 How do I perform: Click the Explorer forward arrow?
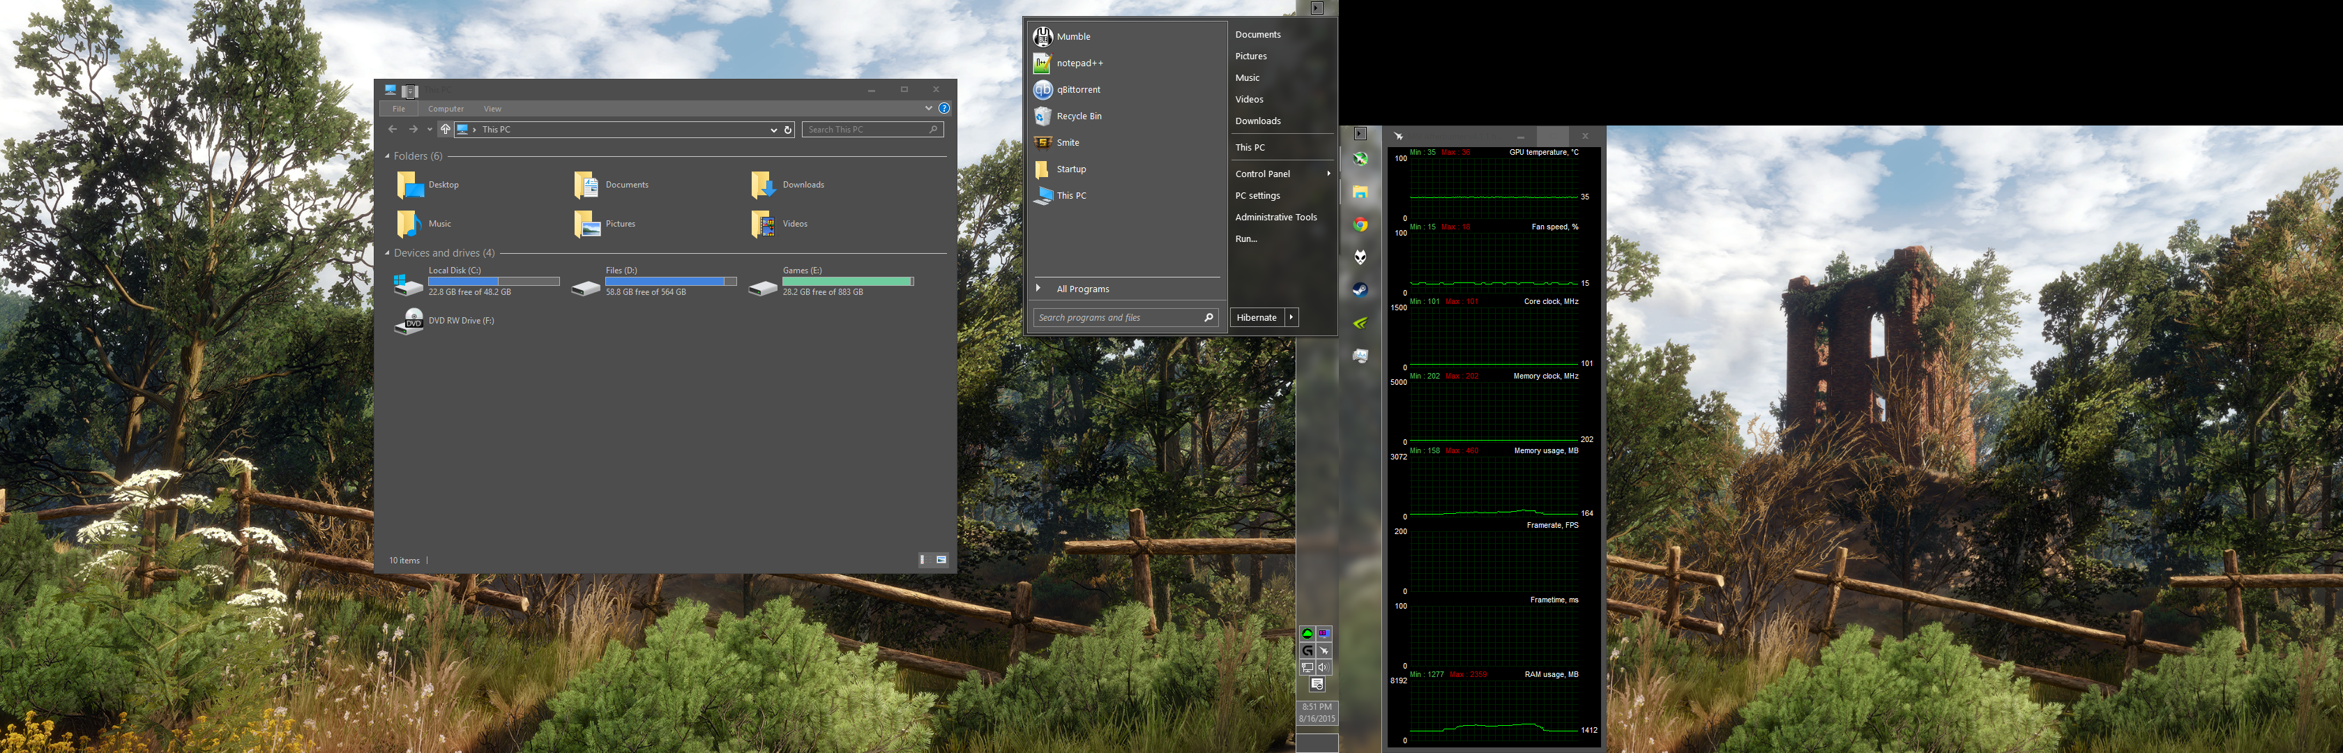coord(413,129)
